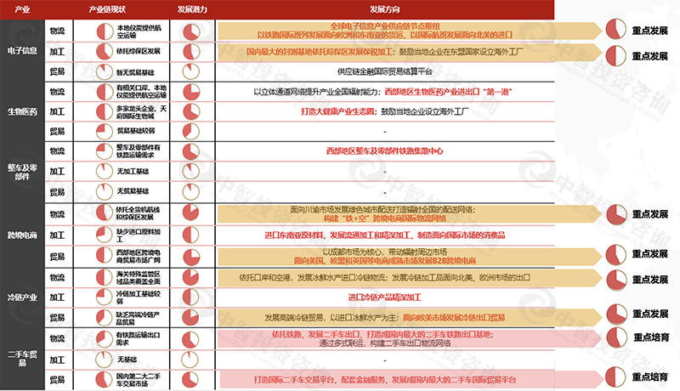Click the pie chart left of 贸易基础较弱

[x=104, y=131]
